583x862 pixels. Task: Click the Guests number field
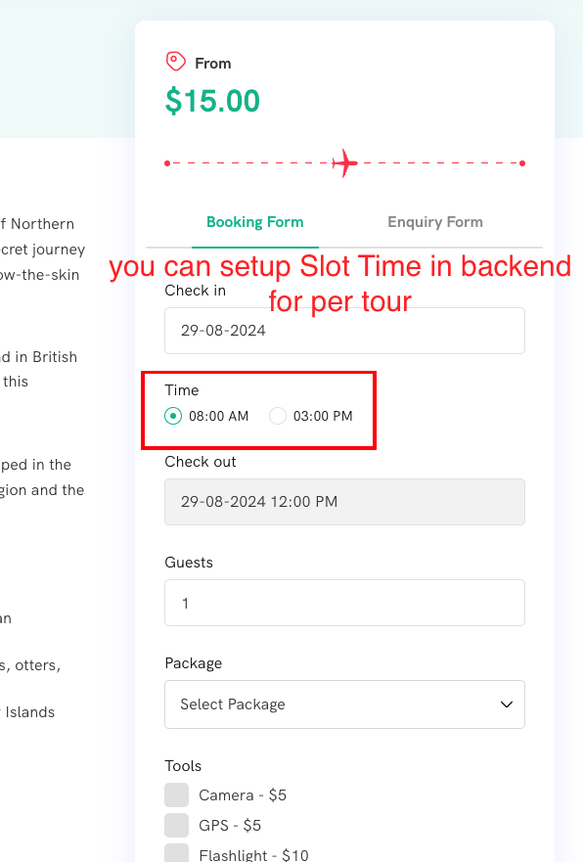(x=344, y=603)
